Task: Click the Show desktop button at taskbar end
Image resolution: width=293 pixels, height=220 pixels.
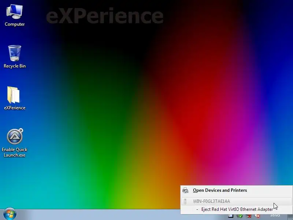Action: point(290,217)
